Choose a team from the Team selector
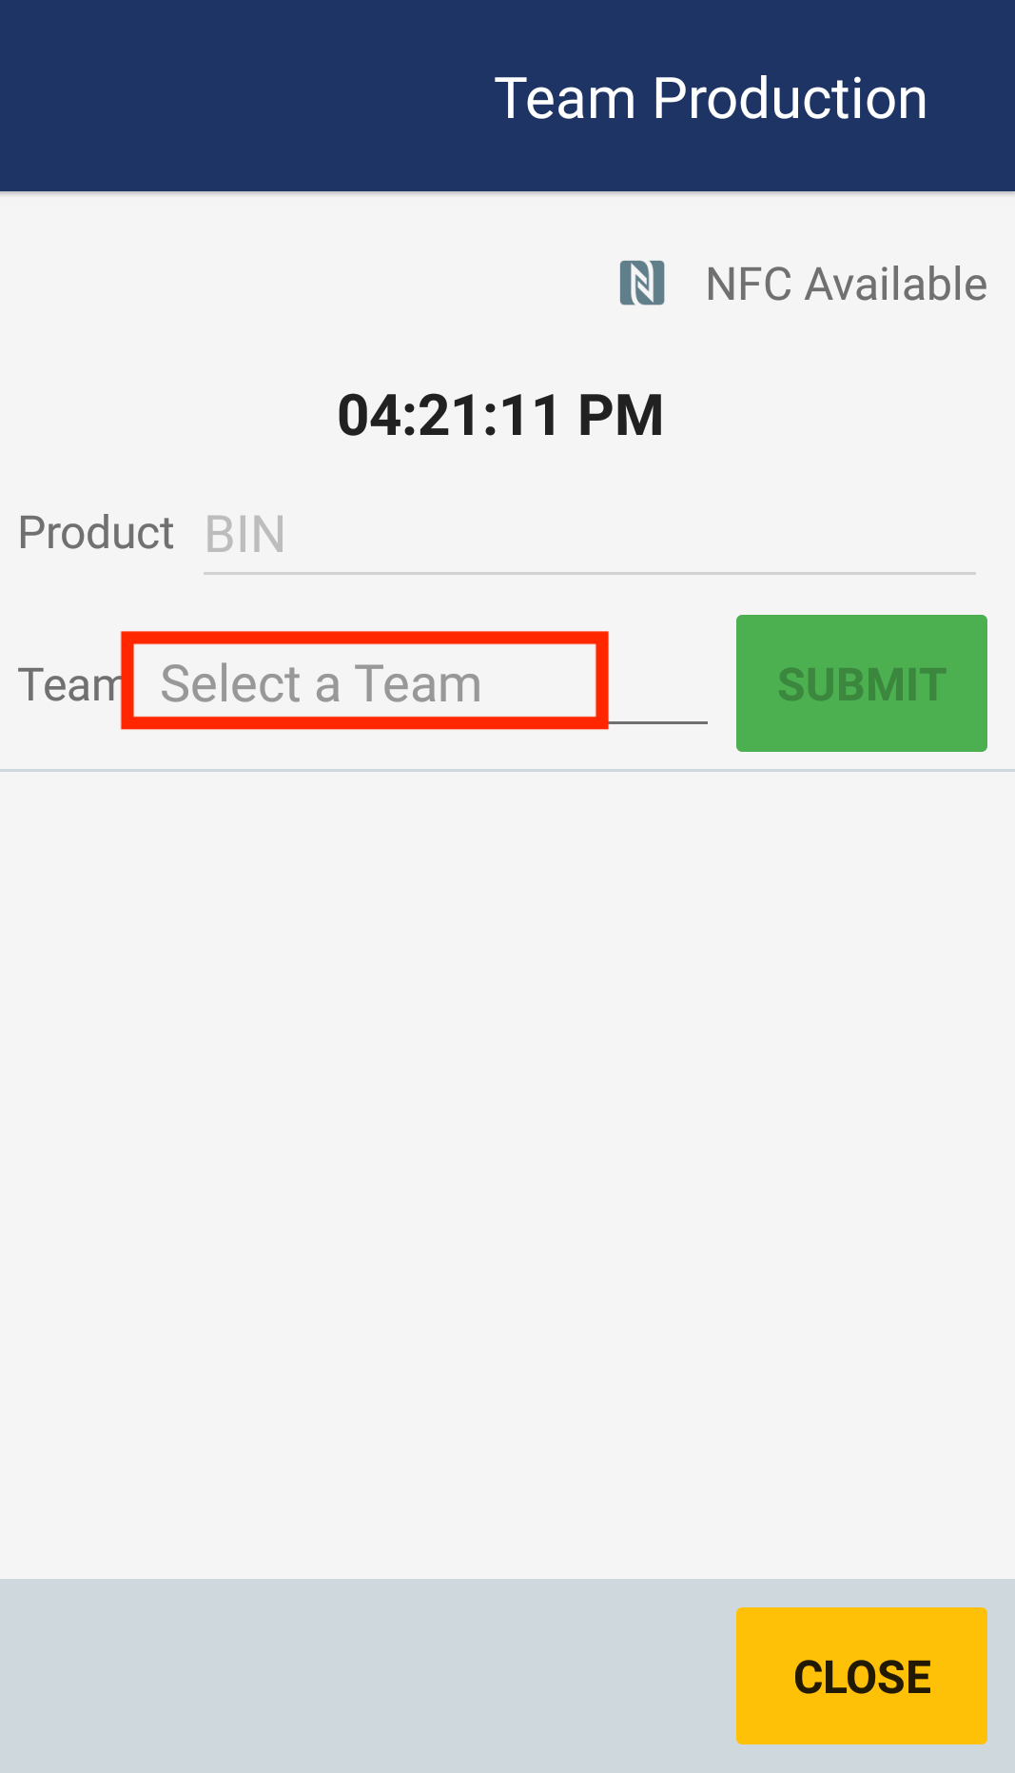The image size is (1015, 1773). coord(361,681)
